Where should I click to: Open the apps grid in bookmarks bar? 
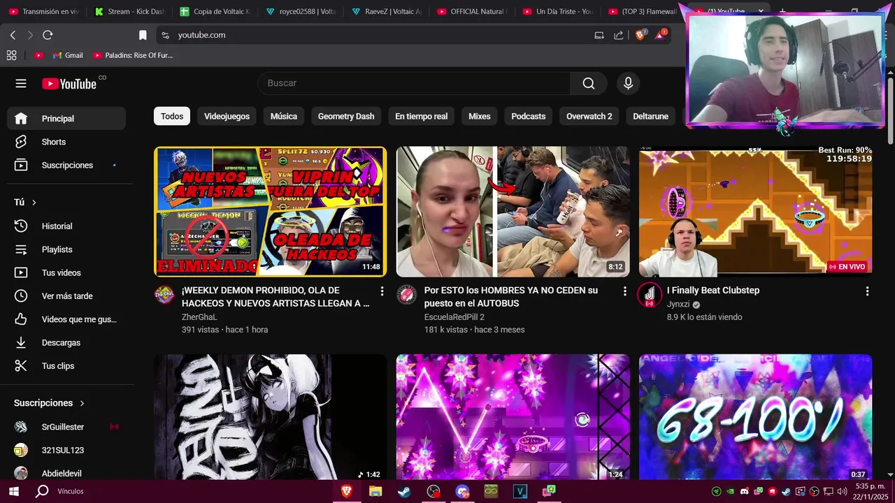coord(11,55)
